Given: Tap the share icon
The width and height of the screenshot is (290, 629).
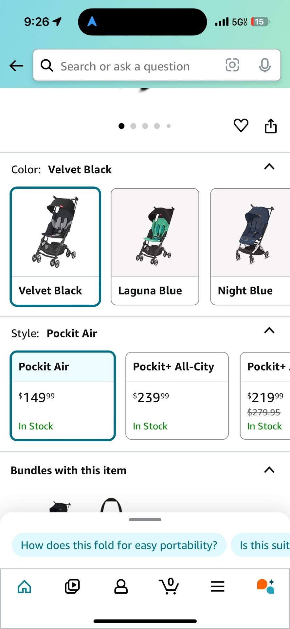Looking at the screenshot, I should pyautogui.click(x=271, y=126).
